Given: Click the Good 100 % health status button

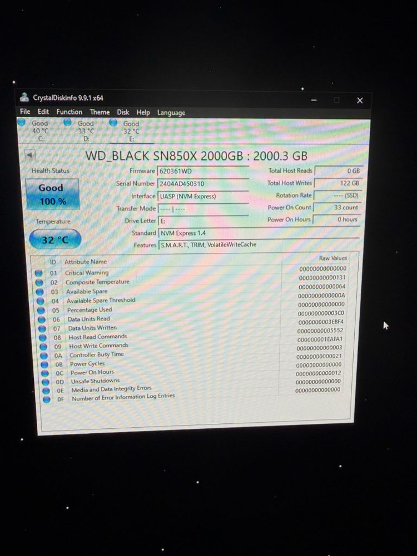Looking at the screenshot, I should (x=52, y=194).
